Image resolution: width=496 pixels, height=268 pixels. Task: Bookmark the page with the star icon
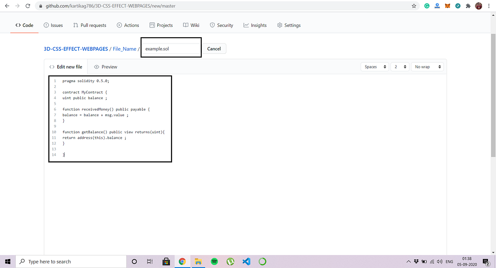[x=414, y=6]
